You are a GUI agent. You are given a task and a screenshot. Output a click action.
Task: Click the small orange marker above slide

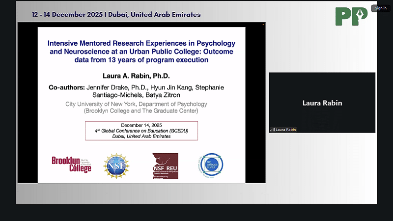point(263,24)
